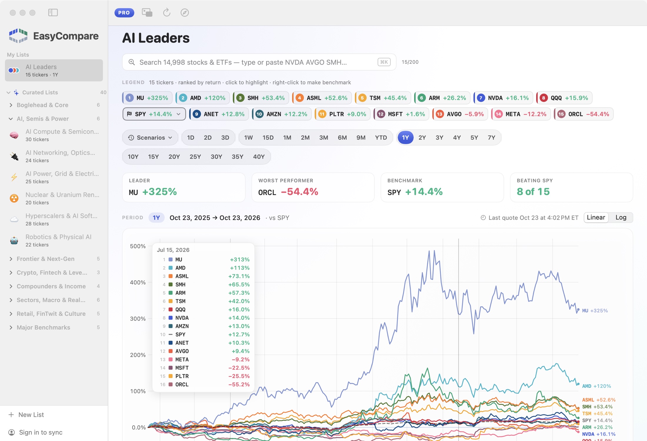Highlight the AMD ticker chip
The height and width of the screenshot is (441, 647).
coord(203,98)
